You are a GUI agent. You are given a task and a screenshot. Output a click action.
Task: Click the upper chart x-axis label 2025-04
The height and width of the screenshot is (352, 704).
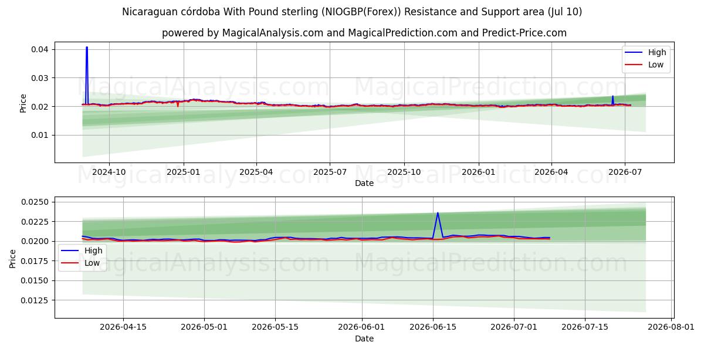click(256, 172)
